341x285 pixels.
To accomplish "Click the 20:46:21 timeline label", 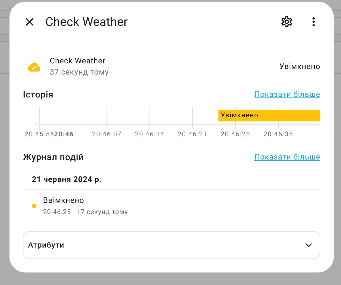I will point(192,134).
